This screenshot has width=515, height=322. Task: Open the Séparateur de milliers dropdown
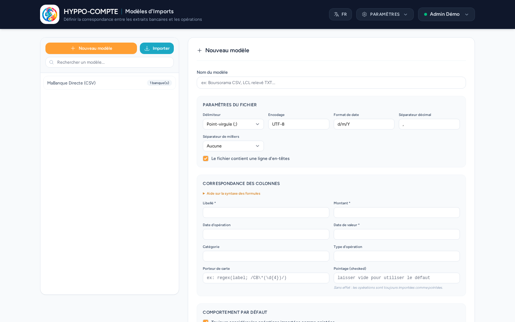point(233,146)
